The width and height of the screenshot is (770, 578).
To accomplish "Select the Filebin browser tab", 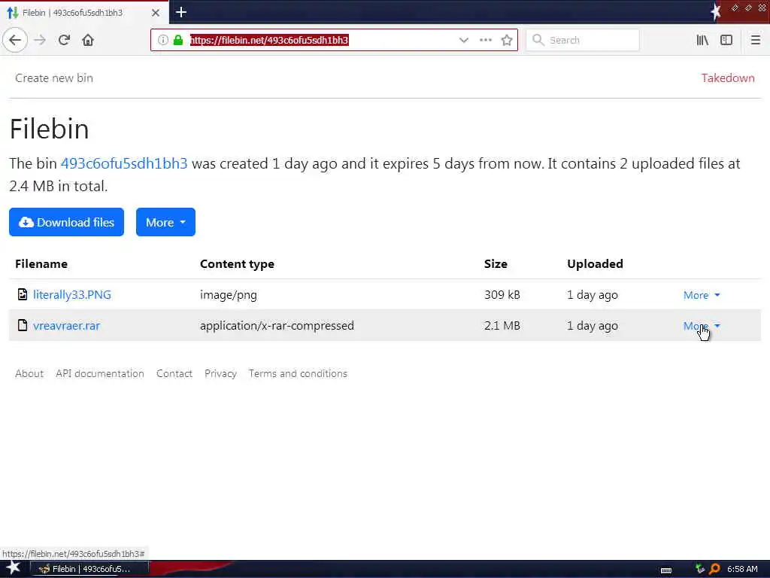I will click(84, 12).
